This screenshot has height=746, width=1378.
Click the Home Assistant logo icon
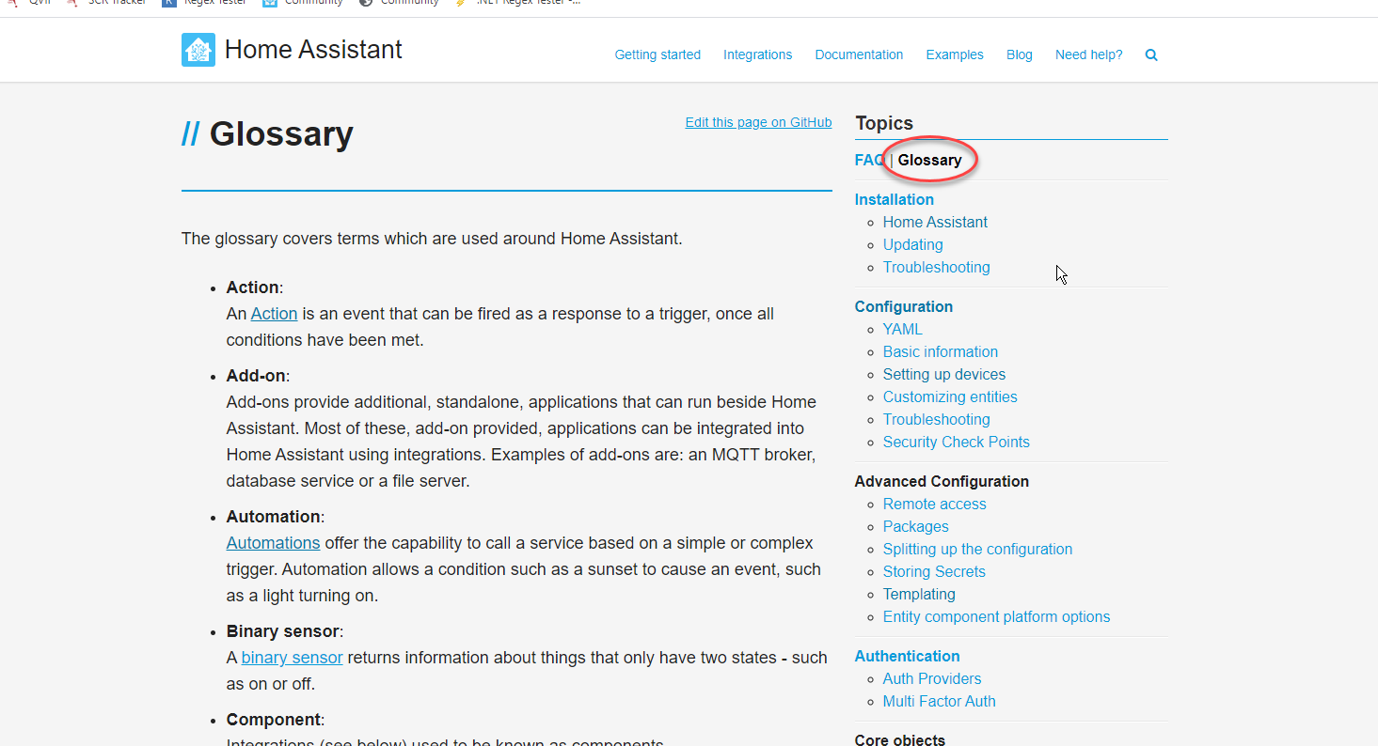198,50
